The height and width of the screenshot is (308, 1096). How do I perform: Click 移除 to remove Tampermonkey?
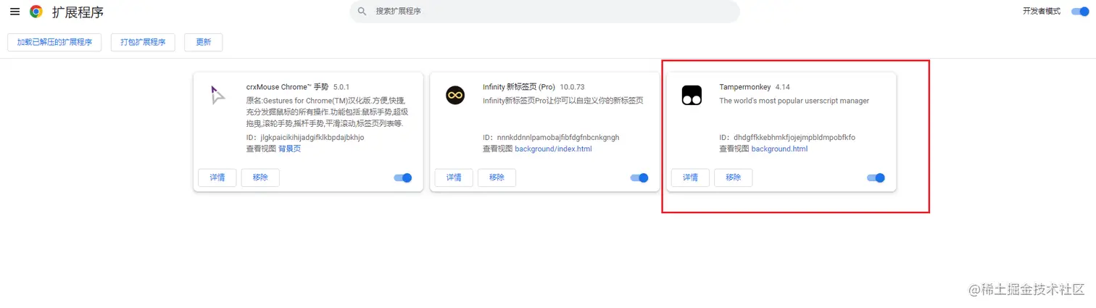pos(733,178)
